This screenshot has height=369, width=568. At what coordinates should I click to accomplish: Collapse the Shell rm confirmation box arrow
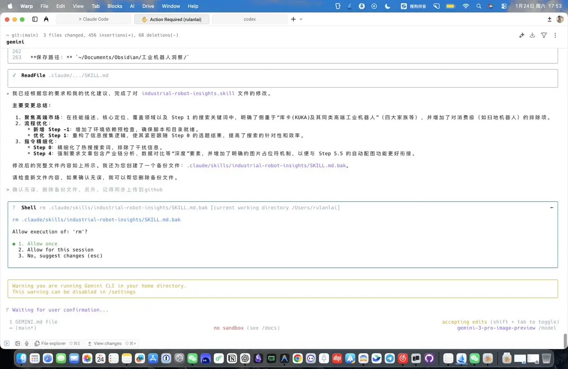[x=552, y=207]
